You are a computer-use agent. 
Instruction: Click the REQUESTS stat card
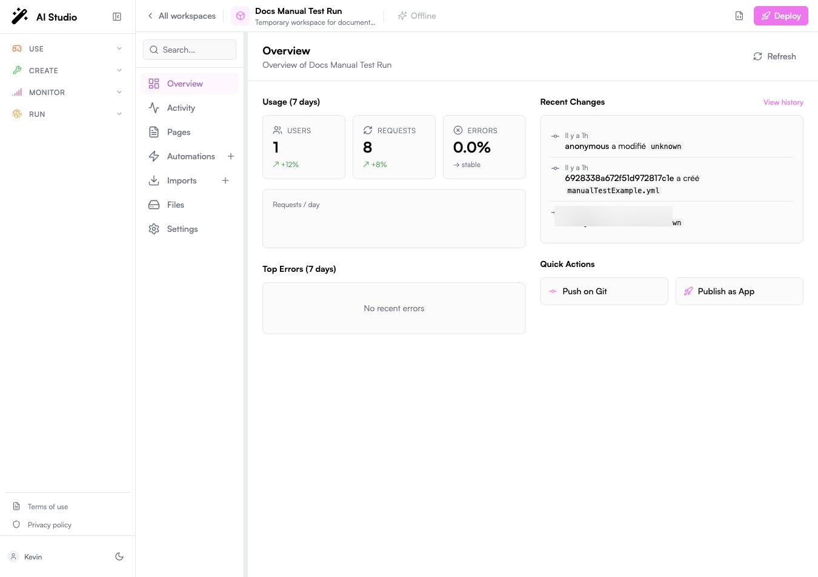pyautogui.click(x=394, y=147)
